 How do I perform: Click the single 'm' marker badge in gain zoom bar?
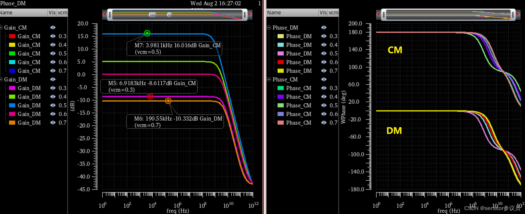tap(169, 14)
